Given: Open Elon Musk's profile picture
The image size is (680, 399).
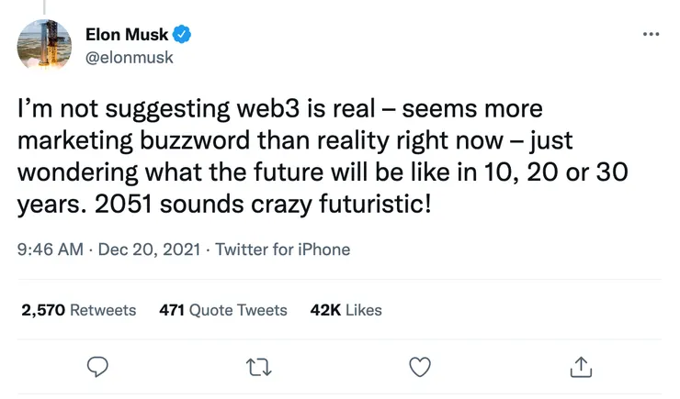Looking at the screenshot, I should pos(44,45).
